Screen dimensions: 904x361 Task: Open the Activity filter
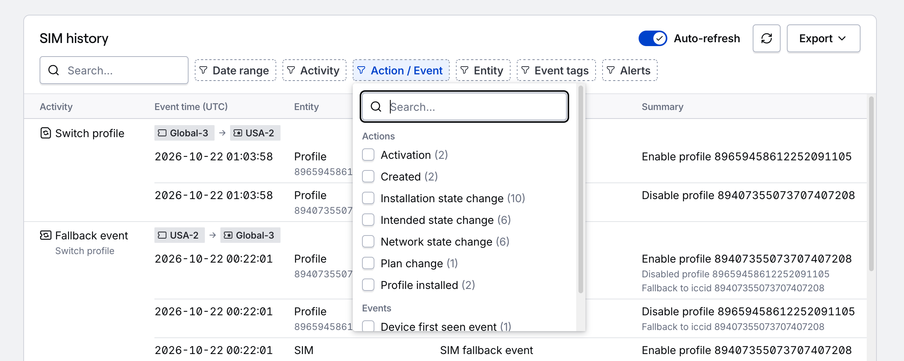pos(314,70)
